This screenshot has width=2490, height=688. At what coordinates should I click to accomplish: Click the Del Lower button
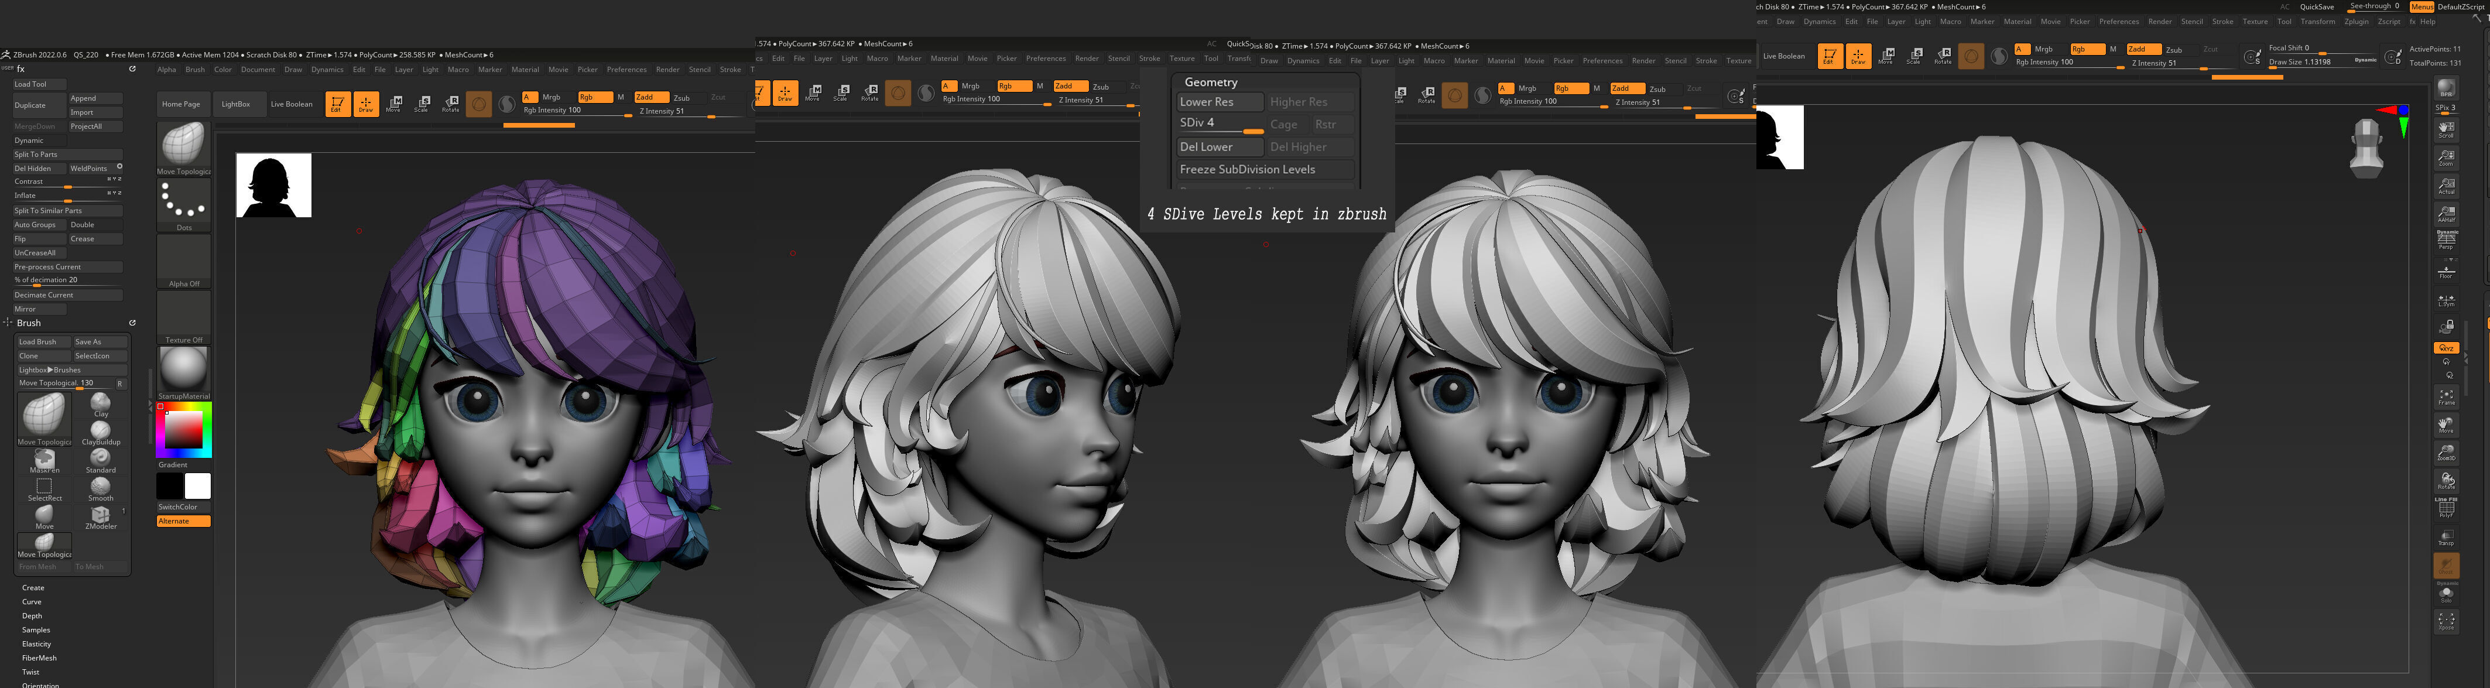1220,147
